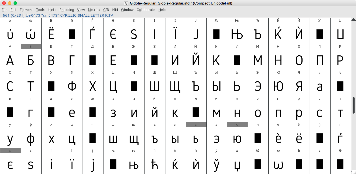Select the small ю glyph with highlighted label

[x=237, y=138]
